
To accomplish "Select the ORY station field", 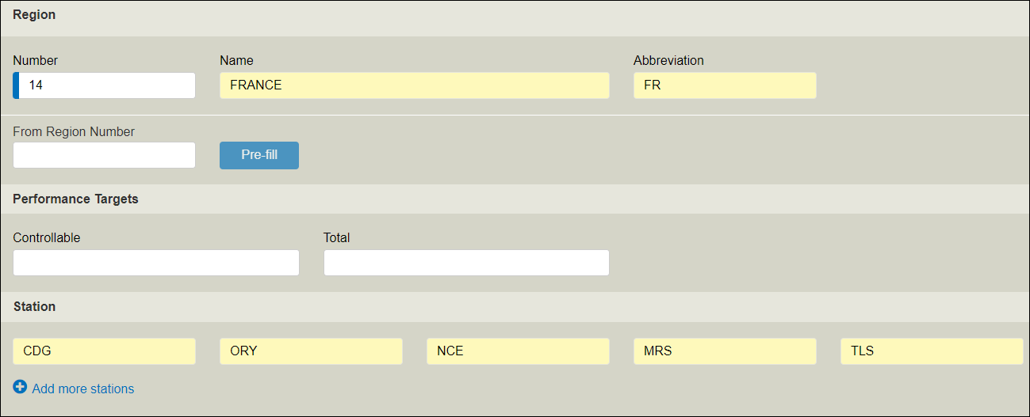I will (x=311, y=351).
